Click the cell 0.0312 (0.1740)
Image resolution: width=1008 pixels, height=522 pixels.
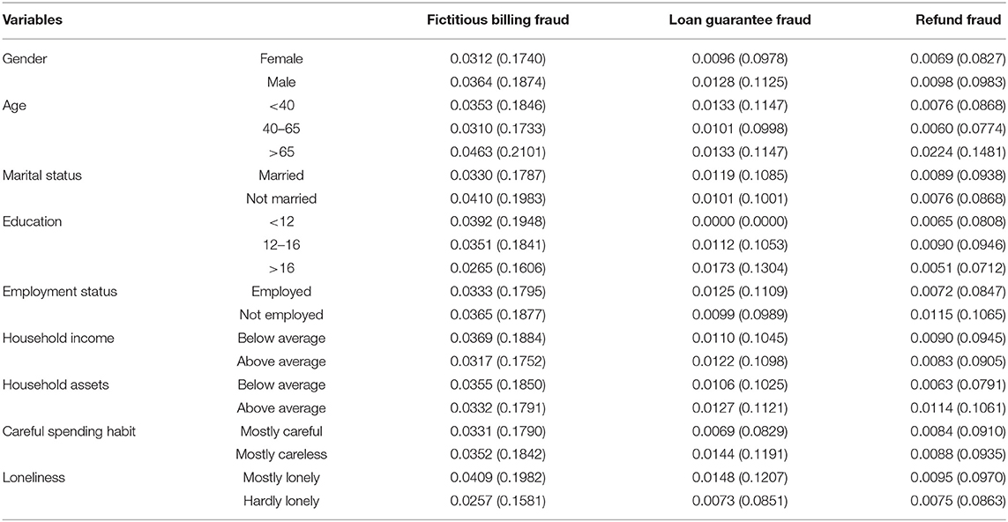497,58
